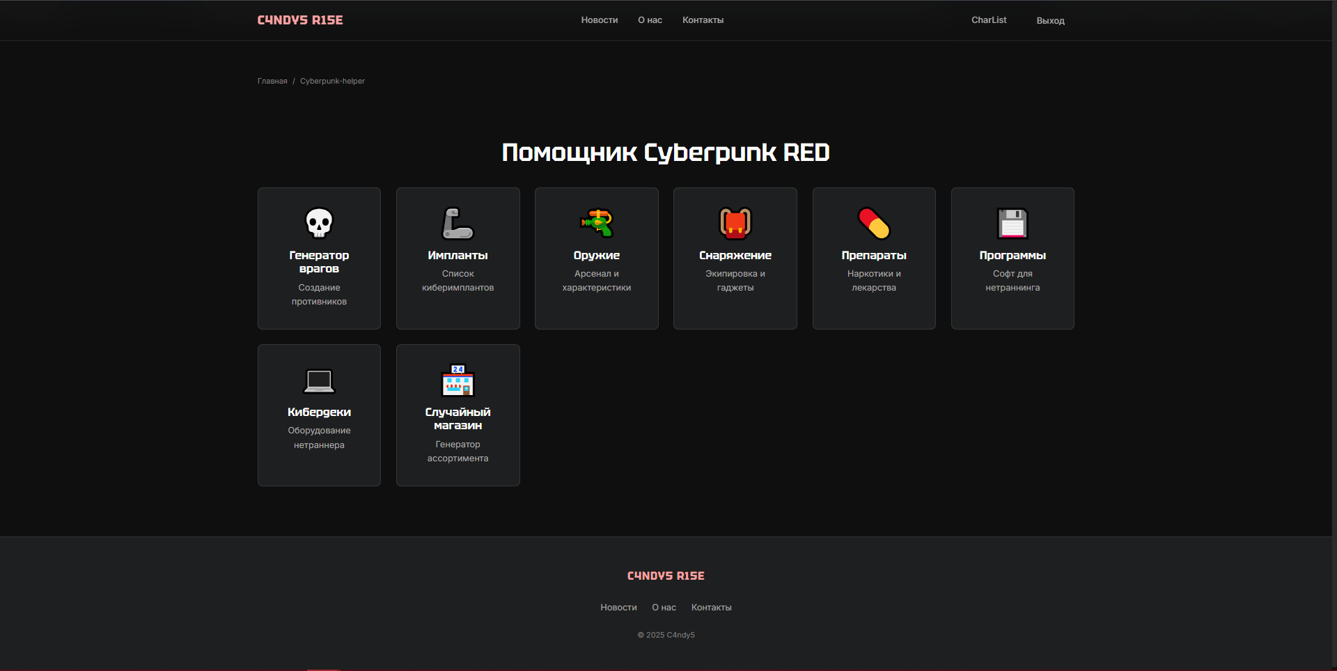Viewport: 1337px width, 671px height.
Task: Click the mechanical arm Импланты icon
Action: tap(458, 223)
